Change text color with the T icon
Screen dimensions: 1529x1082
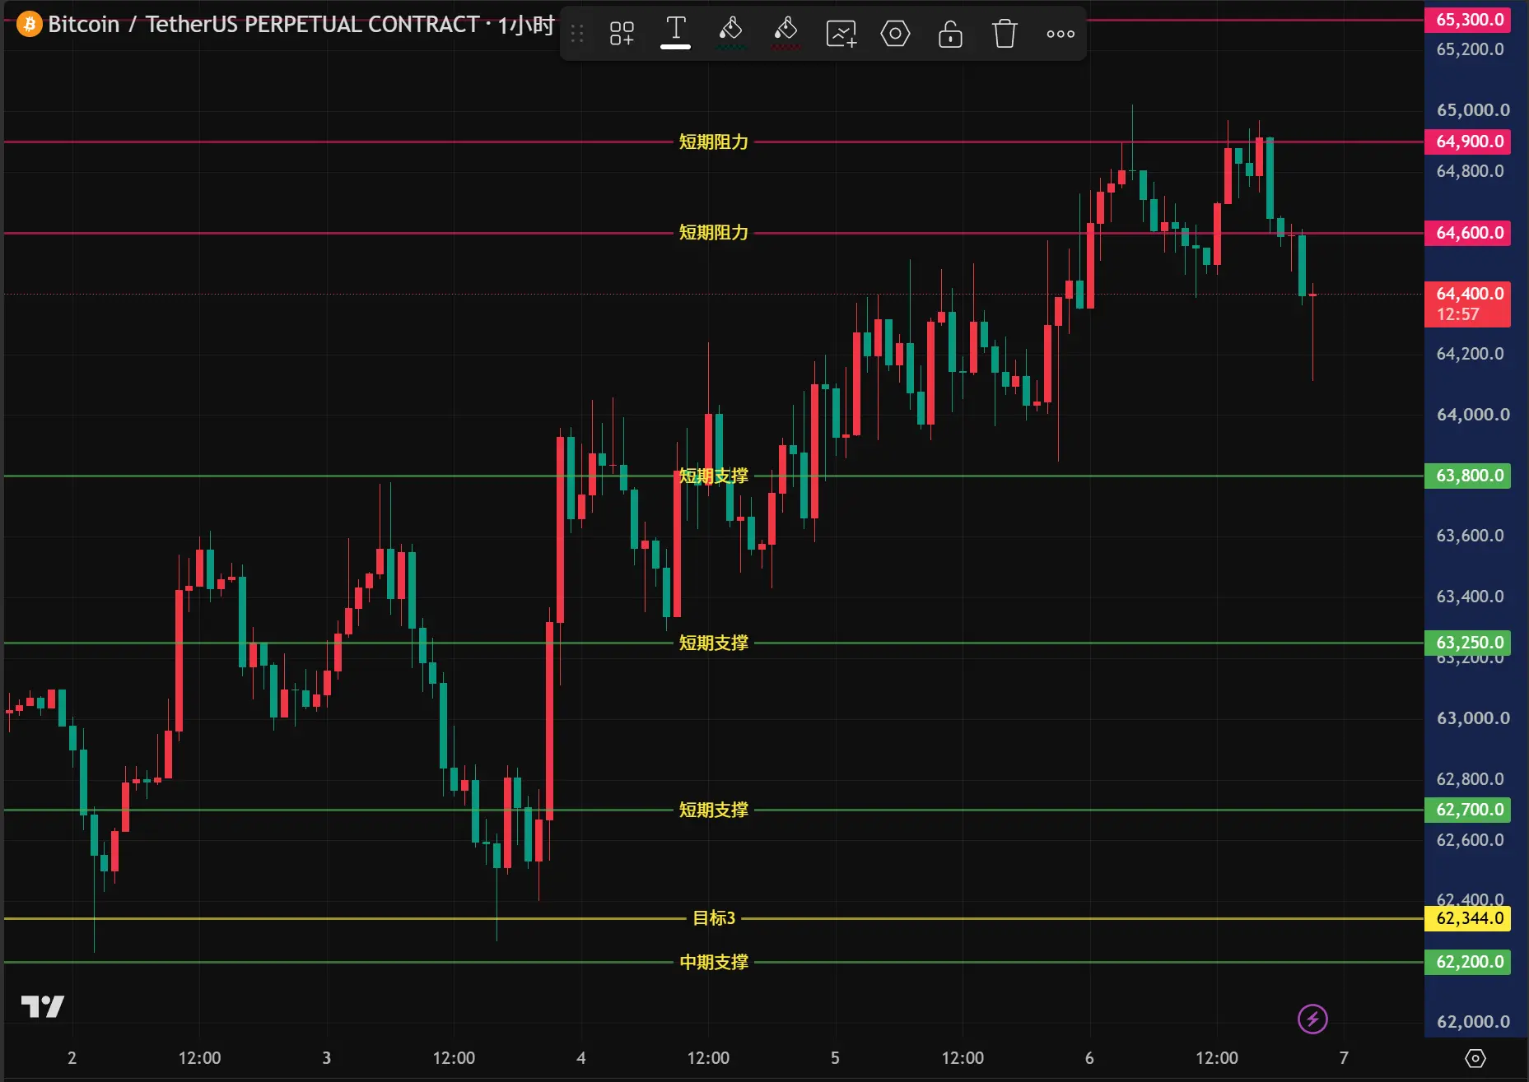click(675, 33)
